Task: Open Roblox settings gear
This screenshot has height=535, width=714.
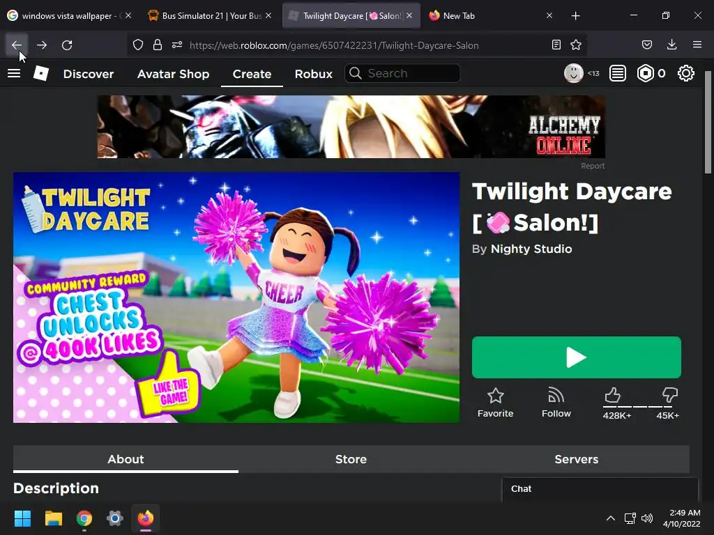Action: click(x=686, y=73)
